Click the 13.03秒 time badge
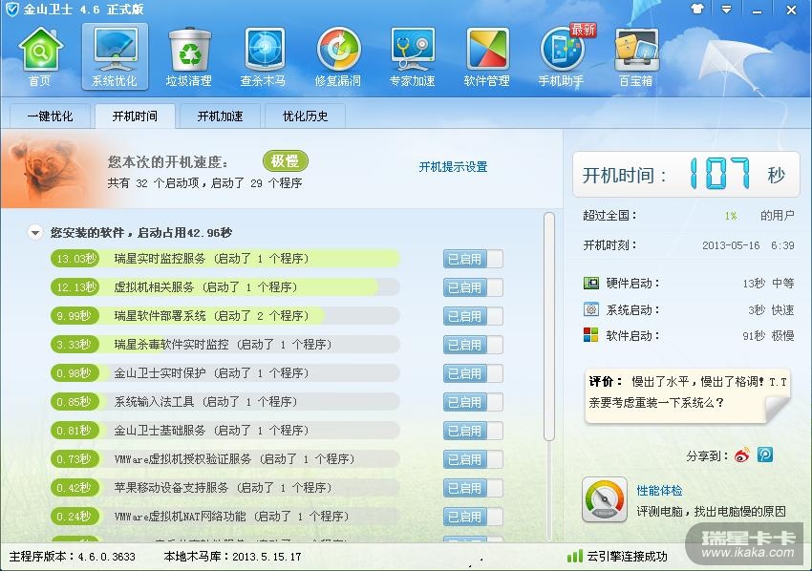The height and width of the screenshot is (571, 812). [x=75, y=259]
